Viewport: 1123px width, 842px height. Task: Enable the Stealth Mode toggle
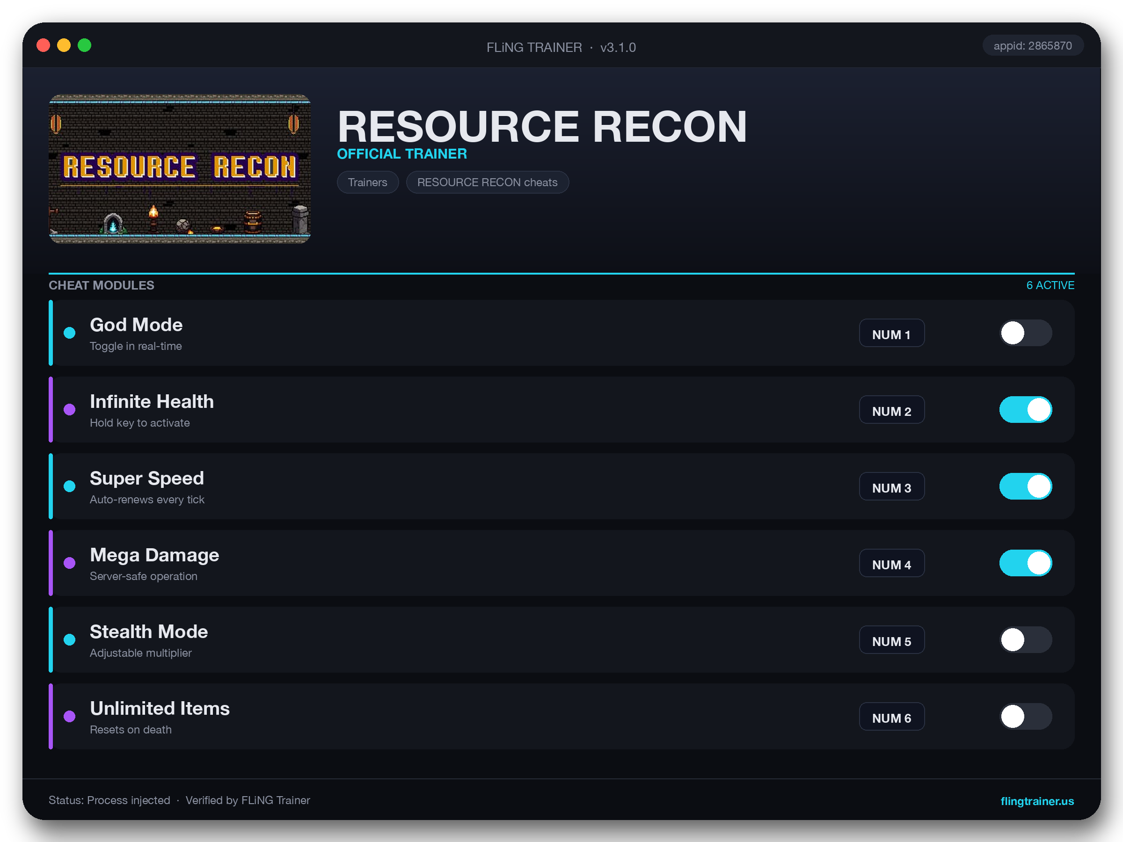[x=1026, y=639]
